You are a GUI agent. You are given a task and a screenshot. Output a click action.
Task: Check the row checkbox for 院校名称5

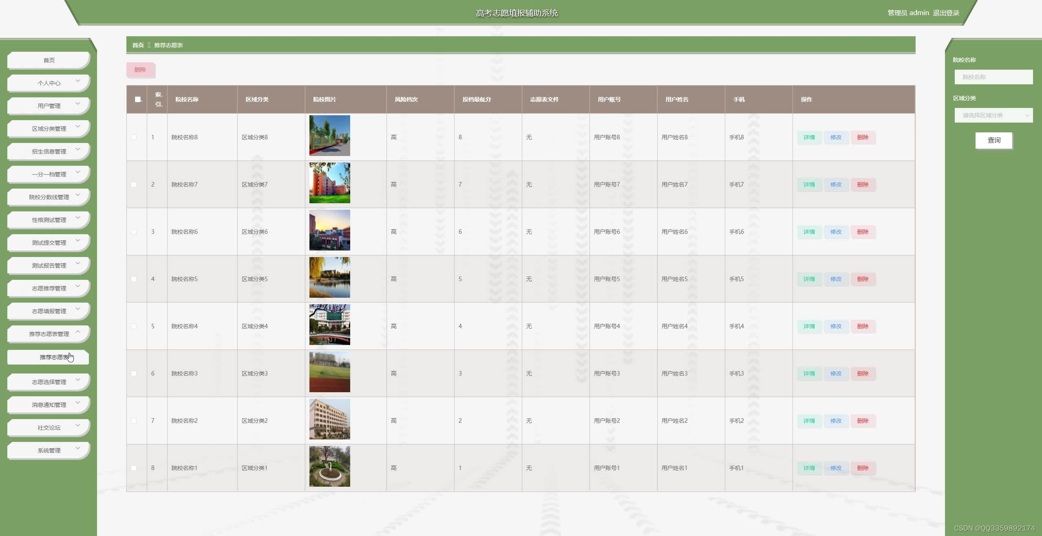[134, 279]
